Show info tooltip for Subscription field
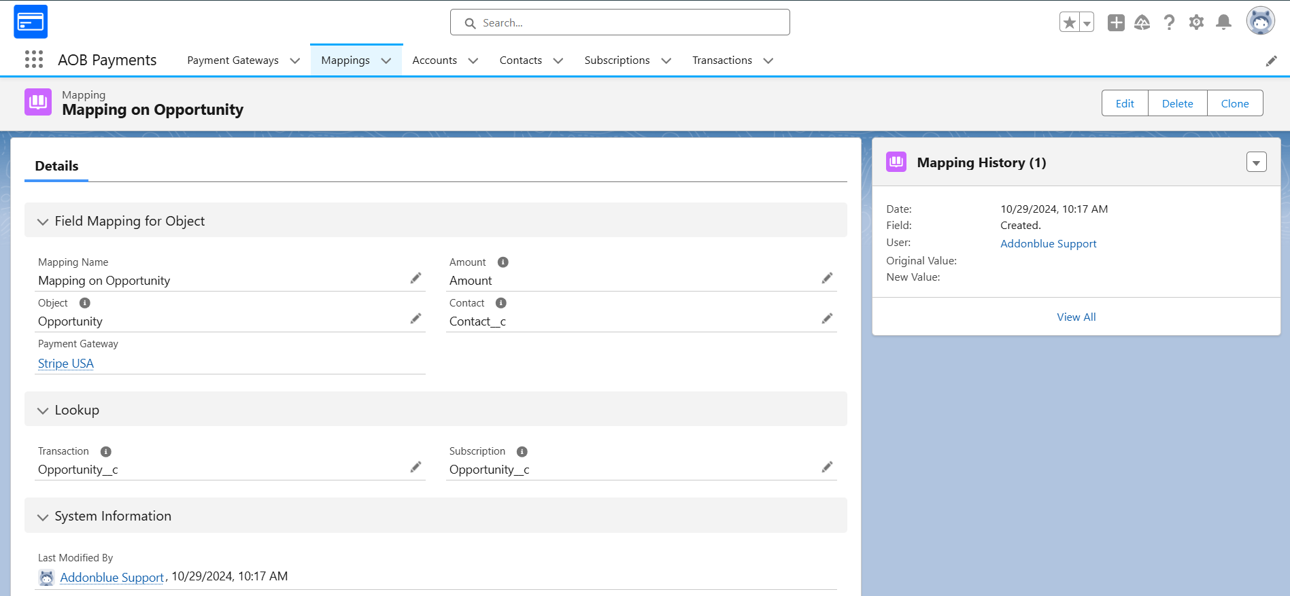 pyautogui.click(x=522, y=452)
